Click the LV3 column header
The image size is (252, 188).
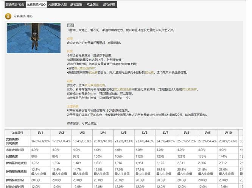tap(82, 133)
